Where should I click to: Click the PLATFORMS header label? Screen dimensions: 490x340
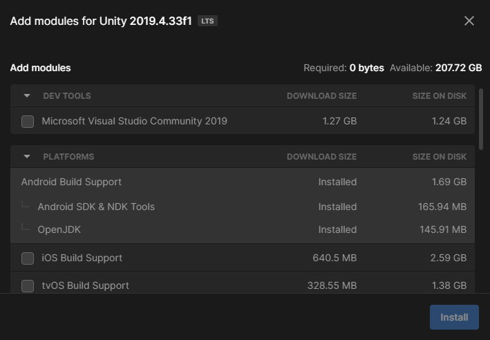68,156
